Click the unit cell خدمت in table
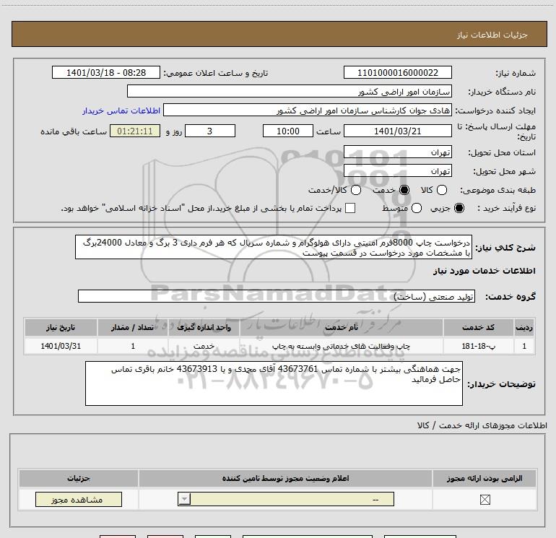This screenshot has height=538, width=556. click(204, 346)
